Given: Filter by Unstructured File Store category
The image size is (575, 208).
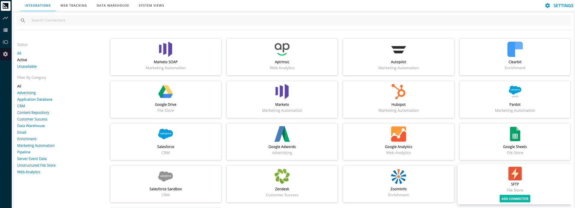Looking at the screenshot, I should [36, 165].
